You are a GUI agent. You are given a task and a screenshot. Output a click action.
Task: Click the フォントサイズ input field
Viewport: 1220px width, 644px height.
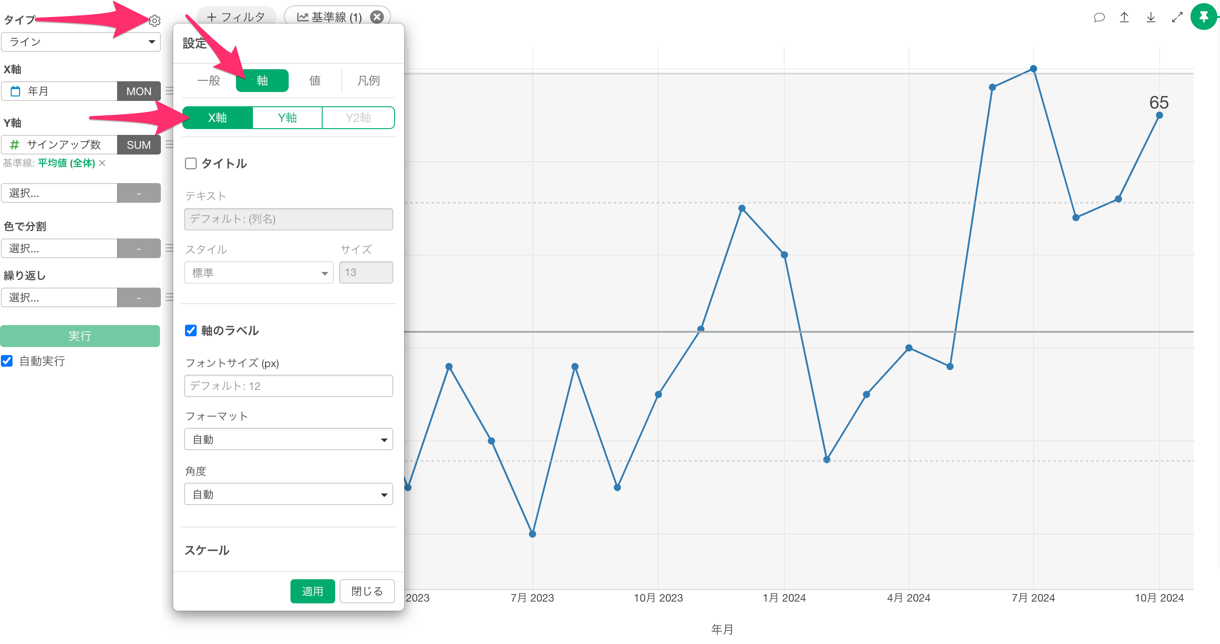click(x=288, y=386)
